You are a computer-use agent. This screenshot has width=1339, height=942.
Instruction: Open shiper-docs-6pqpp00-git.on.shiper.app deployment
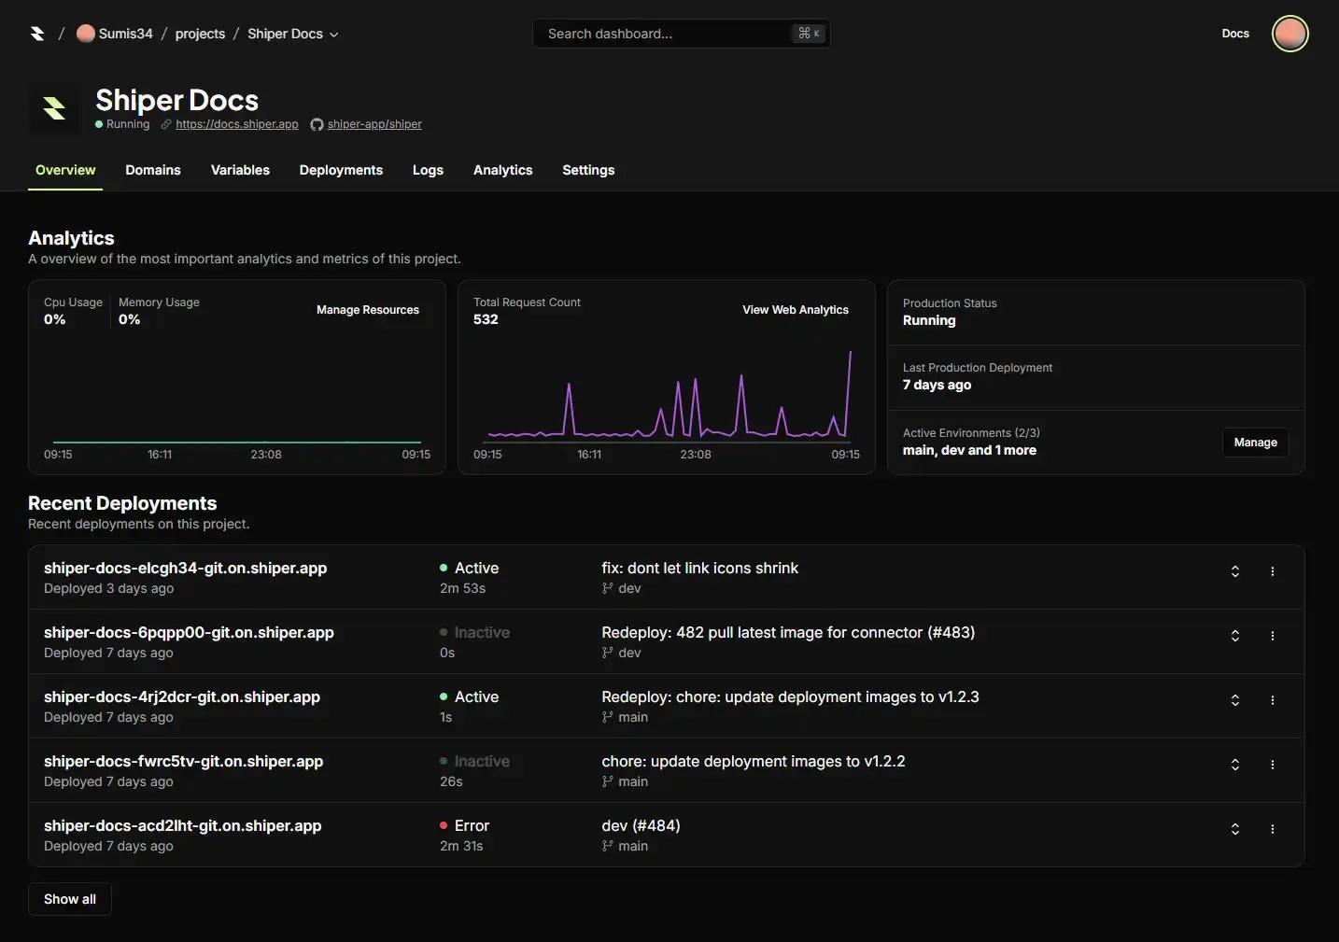click(x=189, y=632)
